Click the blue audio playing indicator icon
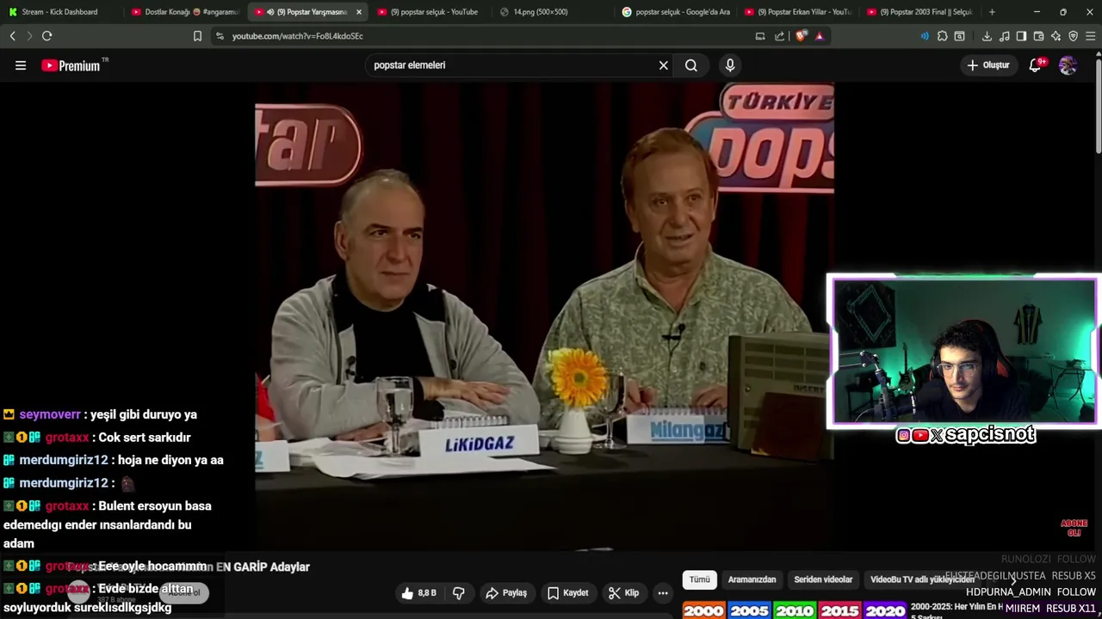1102x619 pixels. [925, 36]
